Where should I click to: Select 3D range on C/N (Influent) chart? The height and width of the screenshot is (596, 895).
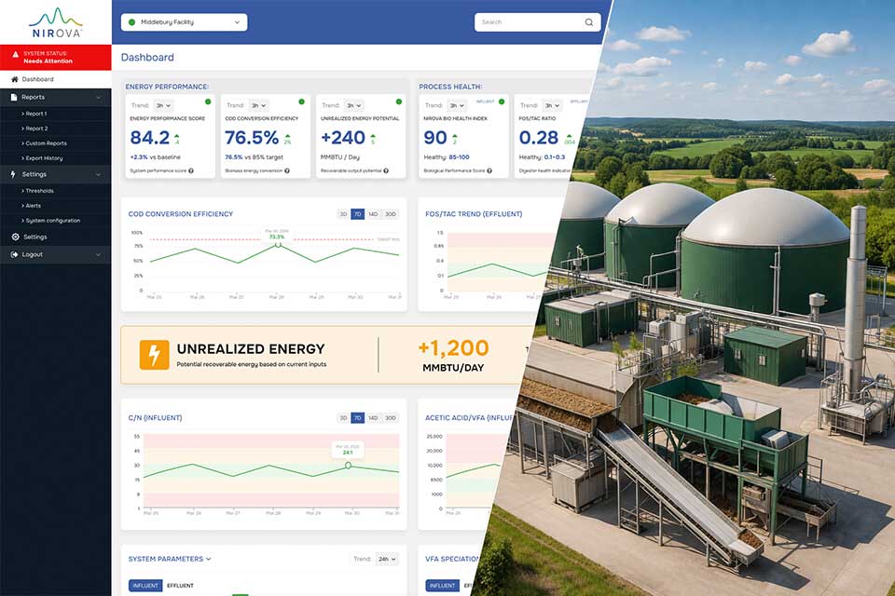pos(343,418)
